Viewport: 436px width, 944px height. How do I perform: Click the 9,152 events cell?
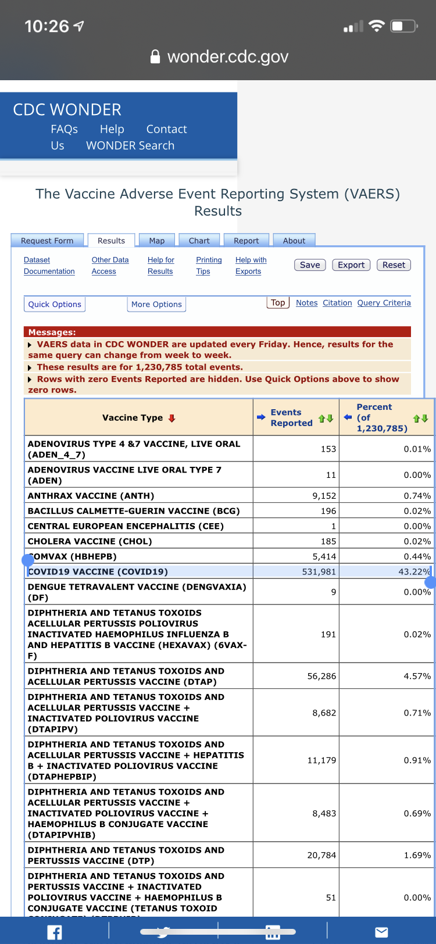296,496
